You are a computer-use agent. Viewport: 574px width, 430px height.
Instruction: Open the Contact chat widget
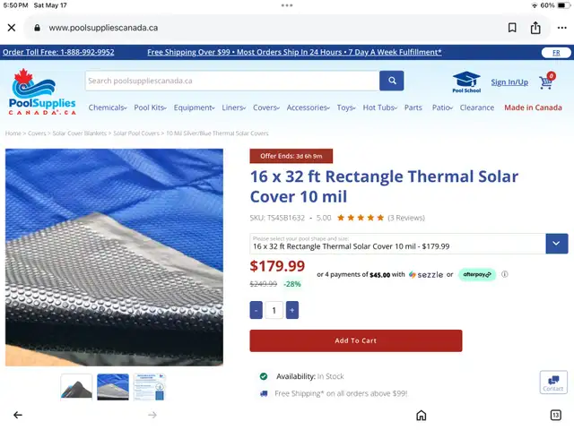click(553, 383)
